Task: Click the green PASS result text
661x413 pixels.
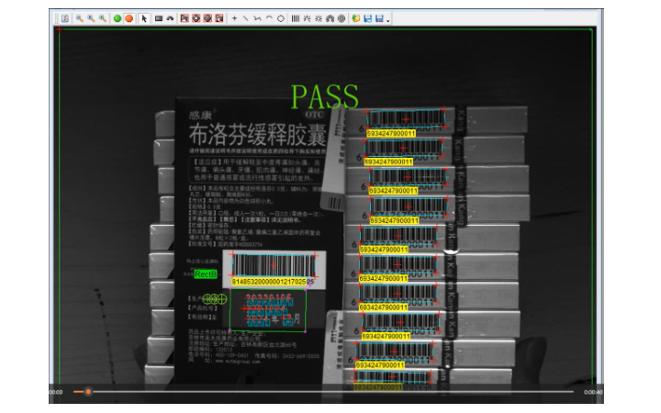Action: [x=325, y=96]
